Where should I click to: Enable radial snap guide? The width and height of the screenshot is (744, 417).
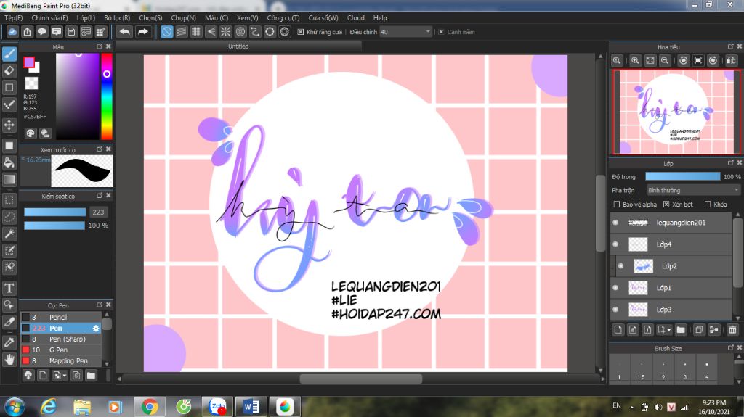pyautogui.click(x=225, y=32)
